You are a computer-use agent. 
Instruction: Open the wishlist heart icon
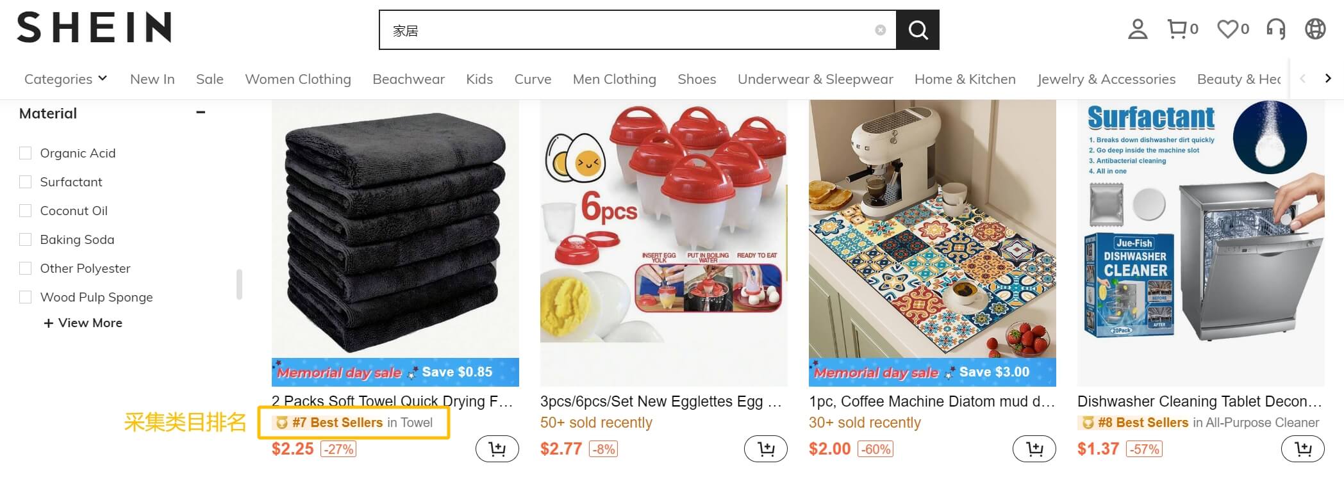(x=1233, y=29)
